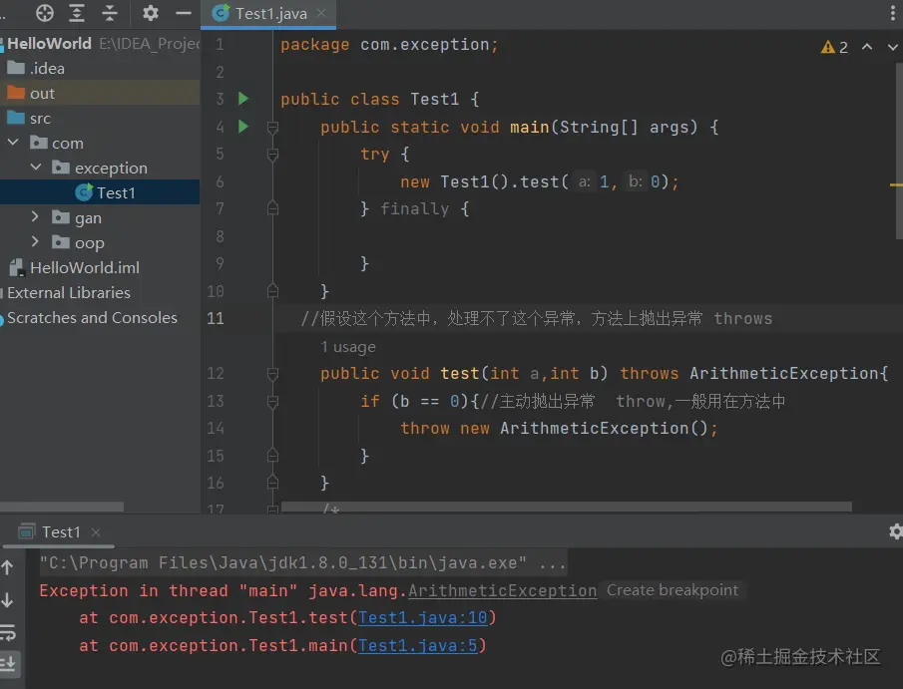Click editor vertical scrollbar thumb

899,151
